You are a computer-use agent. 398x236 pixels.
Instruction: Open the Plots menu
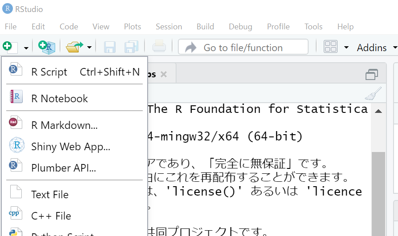point(133,27)
